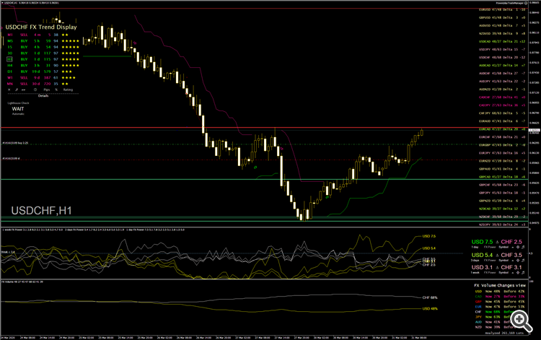The height and width of the screenshot is (340, 541).
Task: Click the dash icon in the Trend Display footer
Action: (24, 90)
